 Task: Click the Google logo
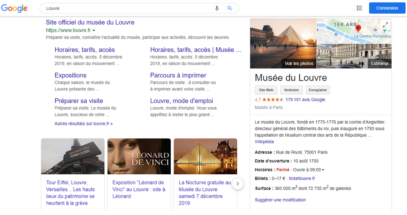[x=14, y=8]
